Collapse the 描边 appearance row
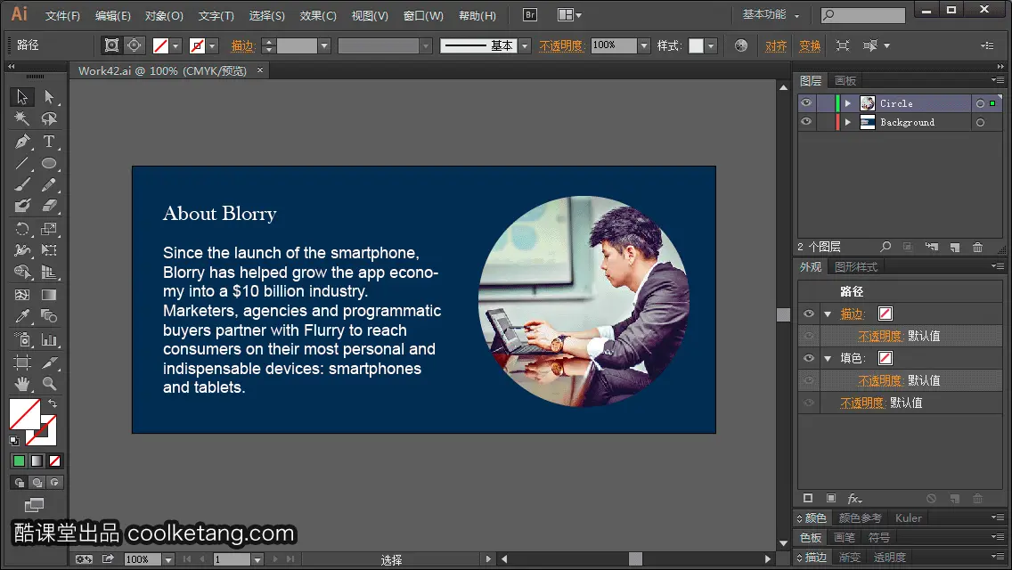Screen dimensions: 1012x570 [x=828, y=314]
